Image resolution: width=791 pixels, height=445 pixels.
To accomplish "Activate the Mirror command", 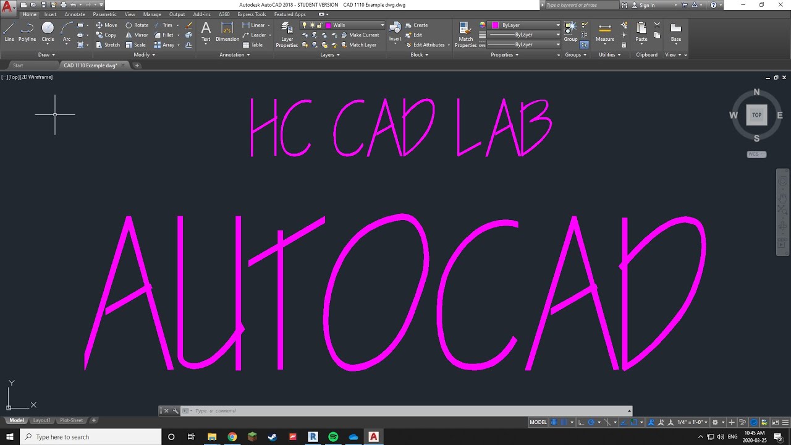I will point(137,35).
